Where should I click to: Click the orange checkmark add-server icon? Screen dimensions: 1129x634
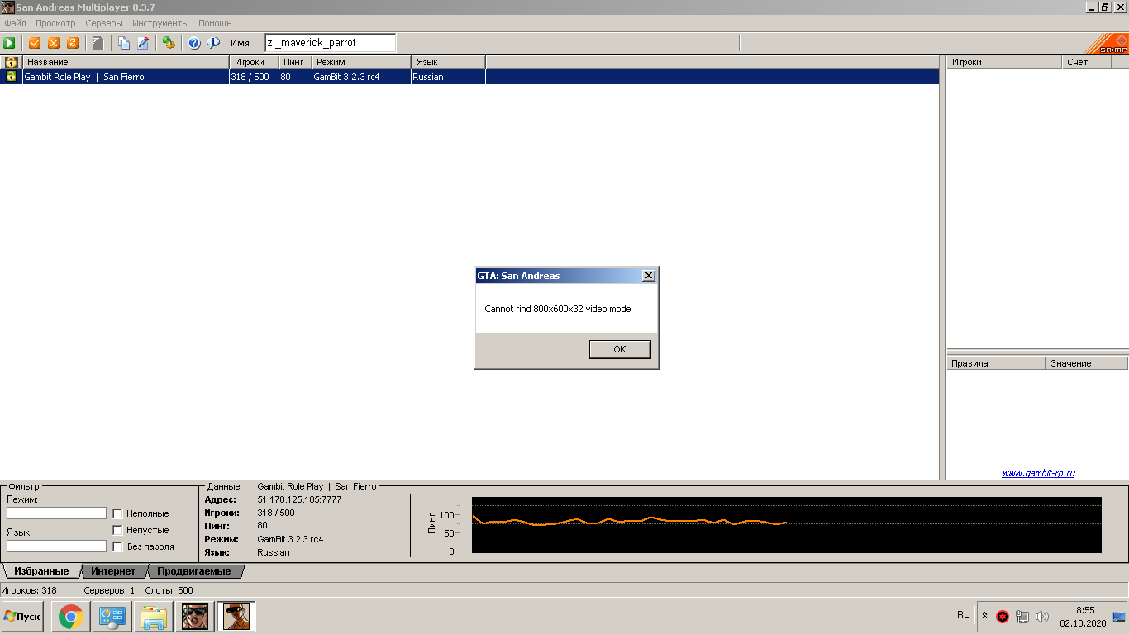[35, 43]
